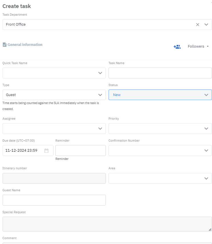Expand the Assignee dropdown
This screenshot has height=244, width=212.
pos(100,129)
